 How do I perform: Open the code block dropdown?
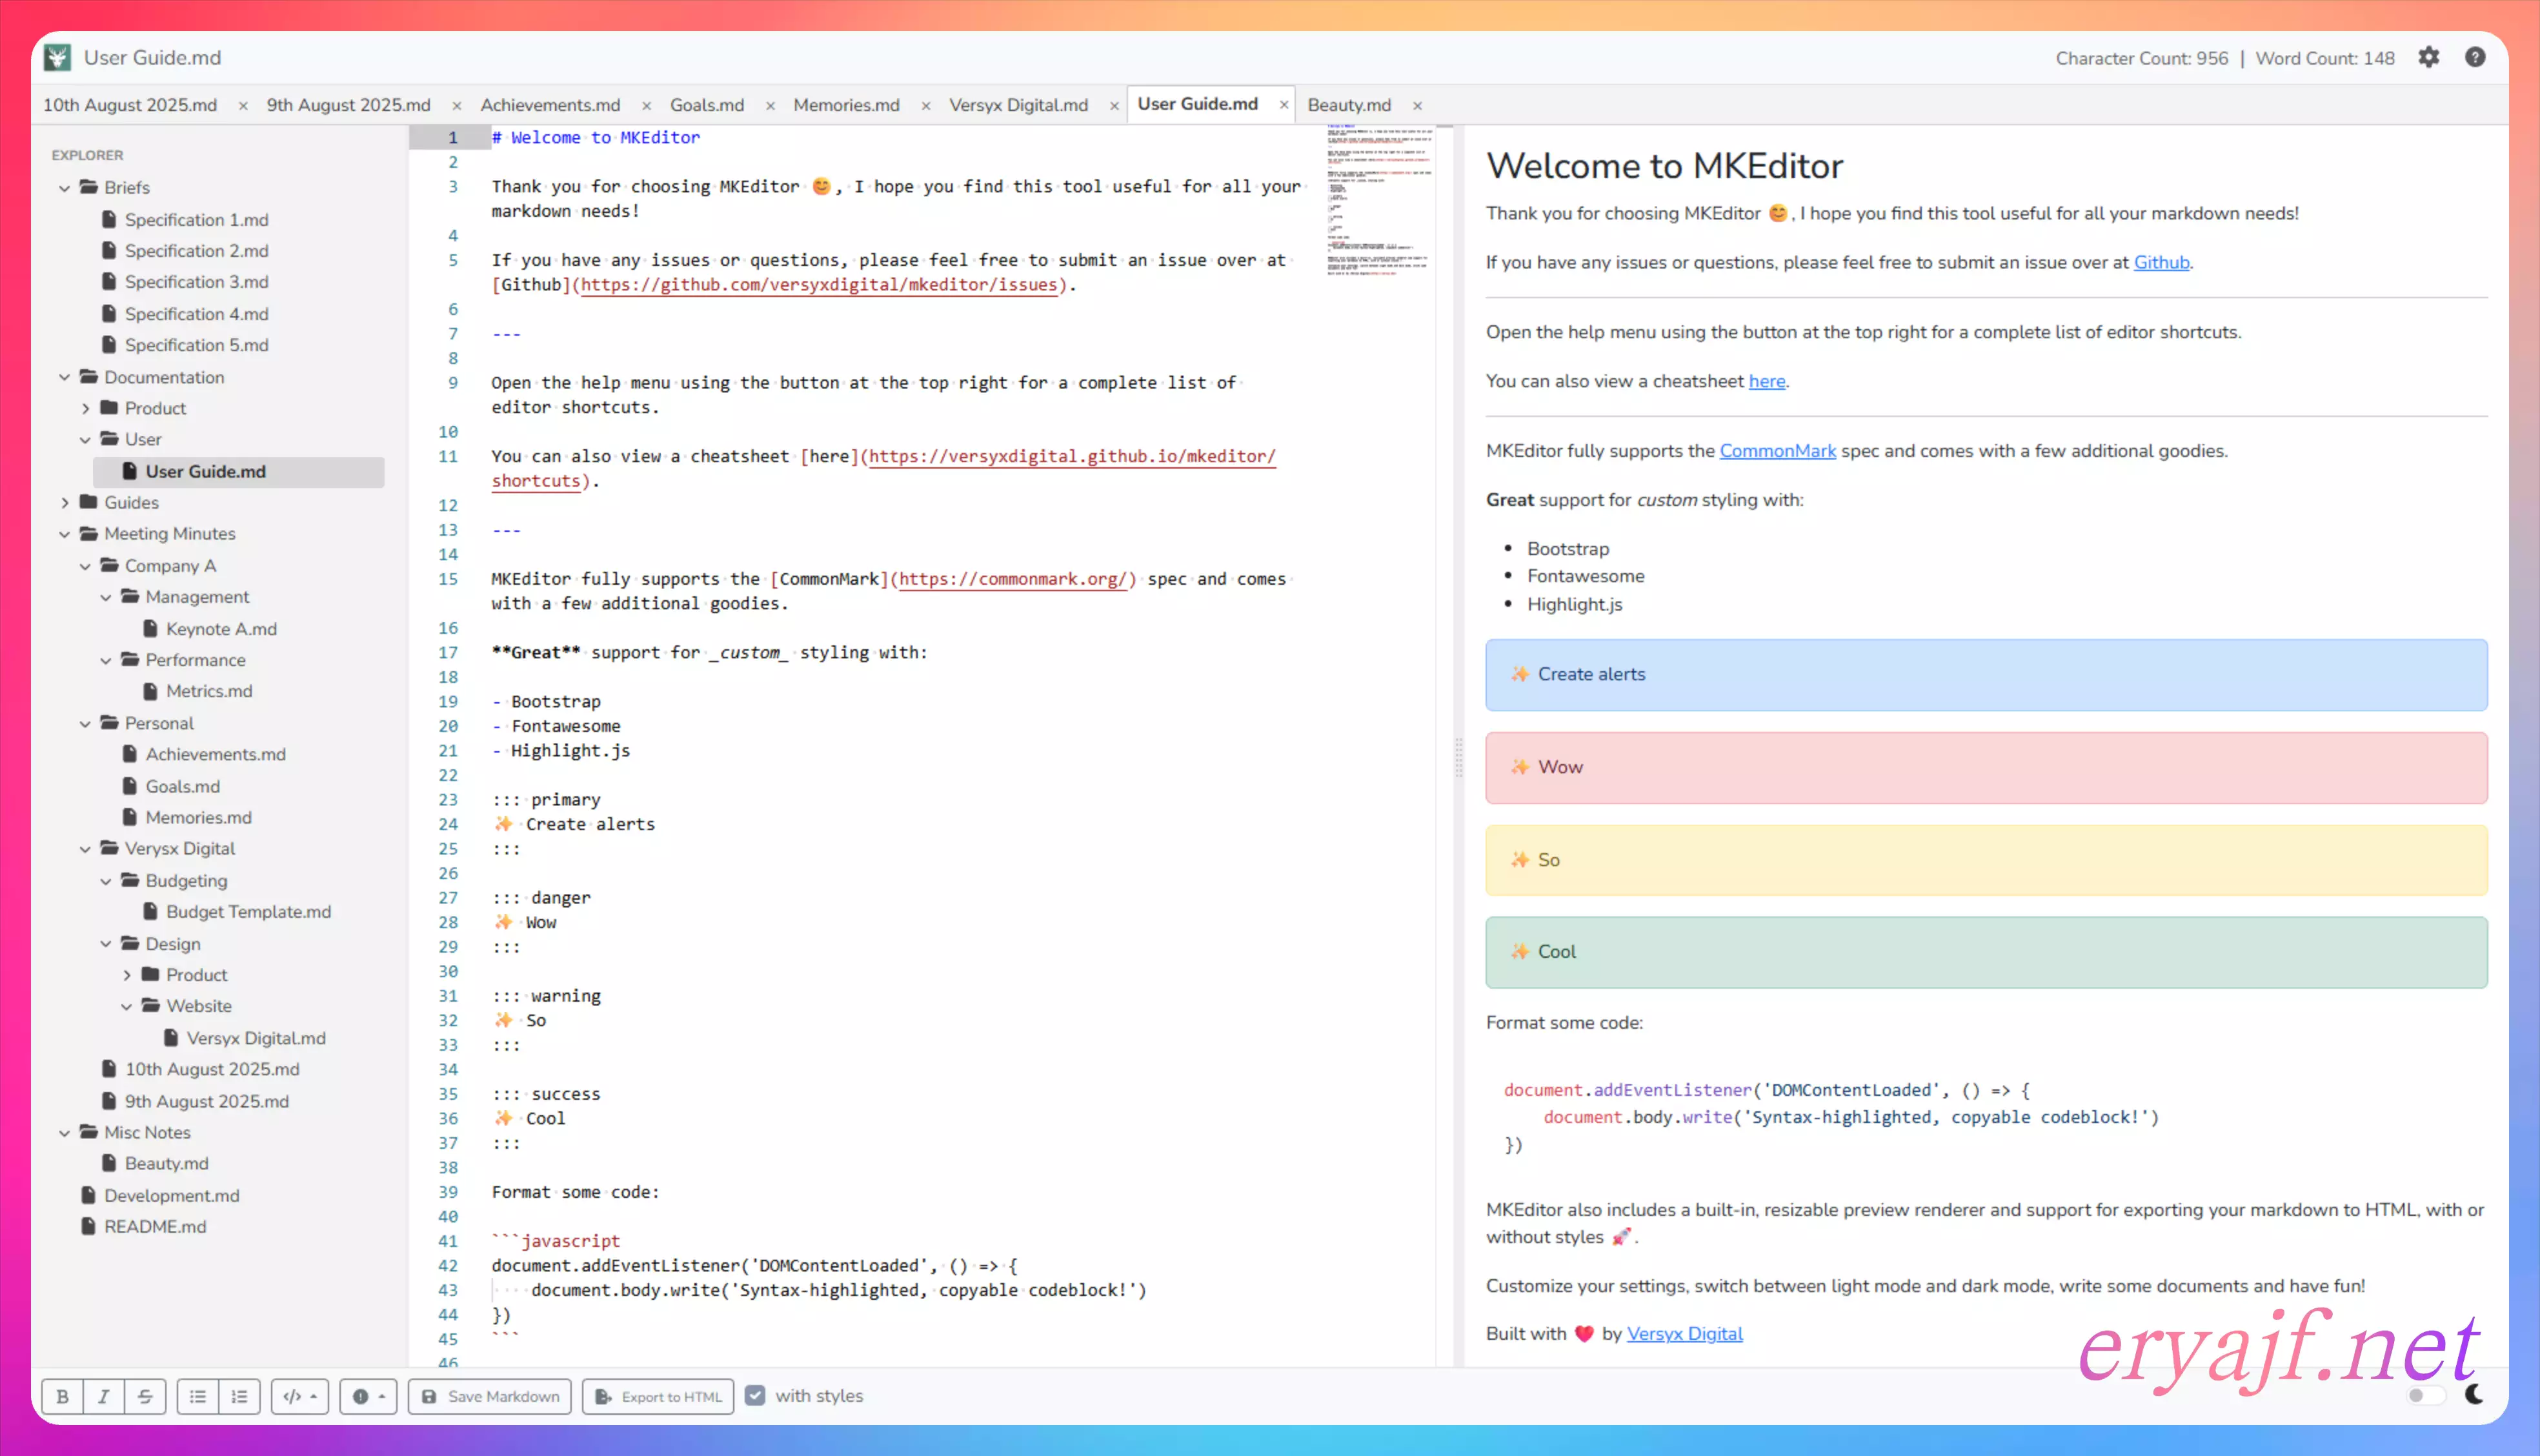[x=300, y=1396]
